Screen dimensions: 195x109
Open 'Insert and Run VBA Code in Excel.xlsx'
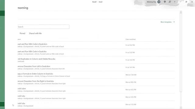tap(96, 53)
